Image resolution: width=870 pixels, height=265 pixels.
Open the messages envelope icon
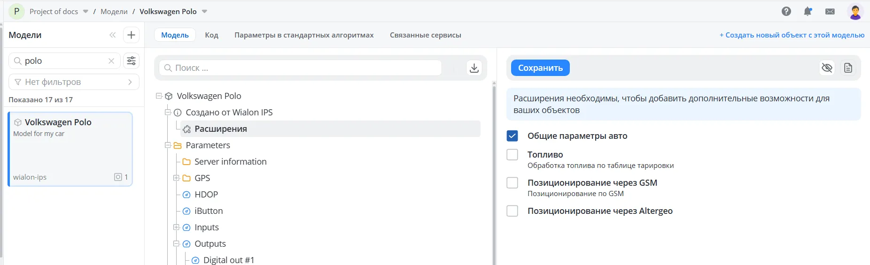click(x=830, y=12)
